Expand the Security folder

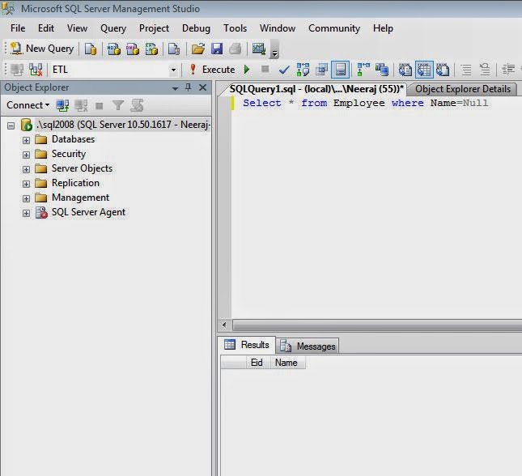pyautogui.click(x=26, y=155)
